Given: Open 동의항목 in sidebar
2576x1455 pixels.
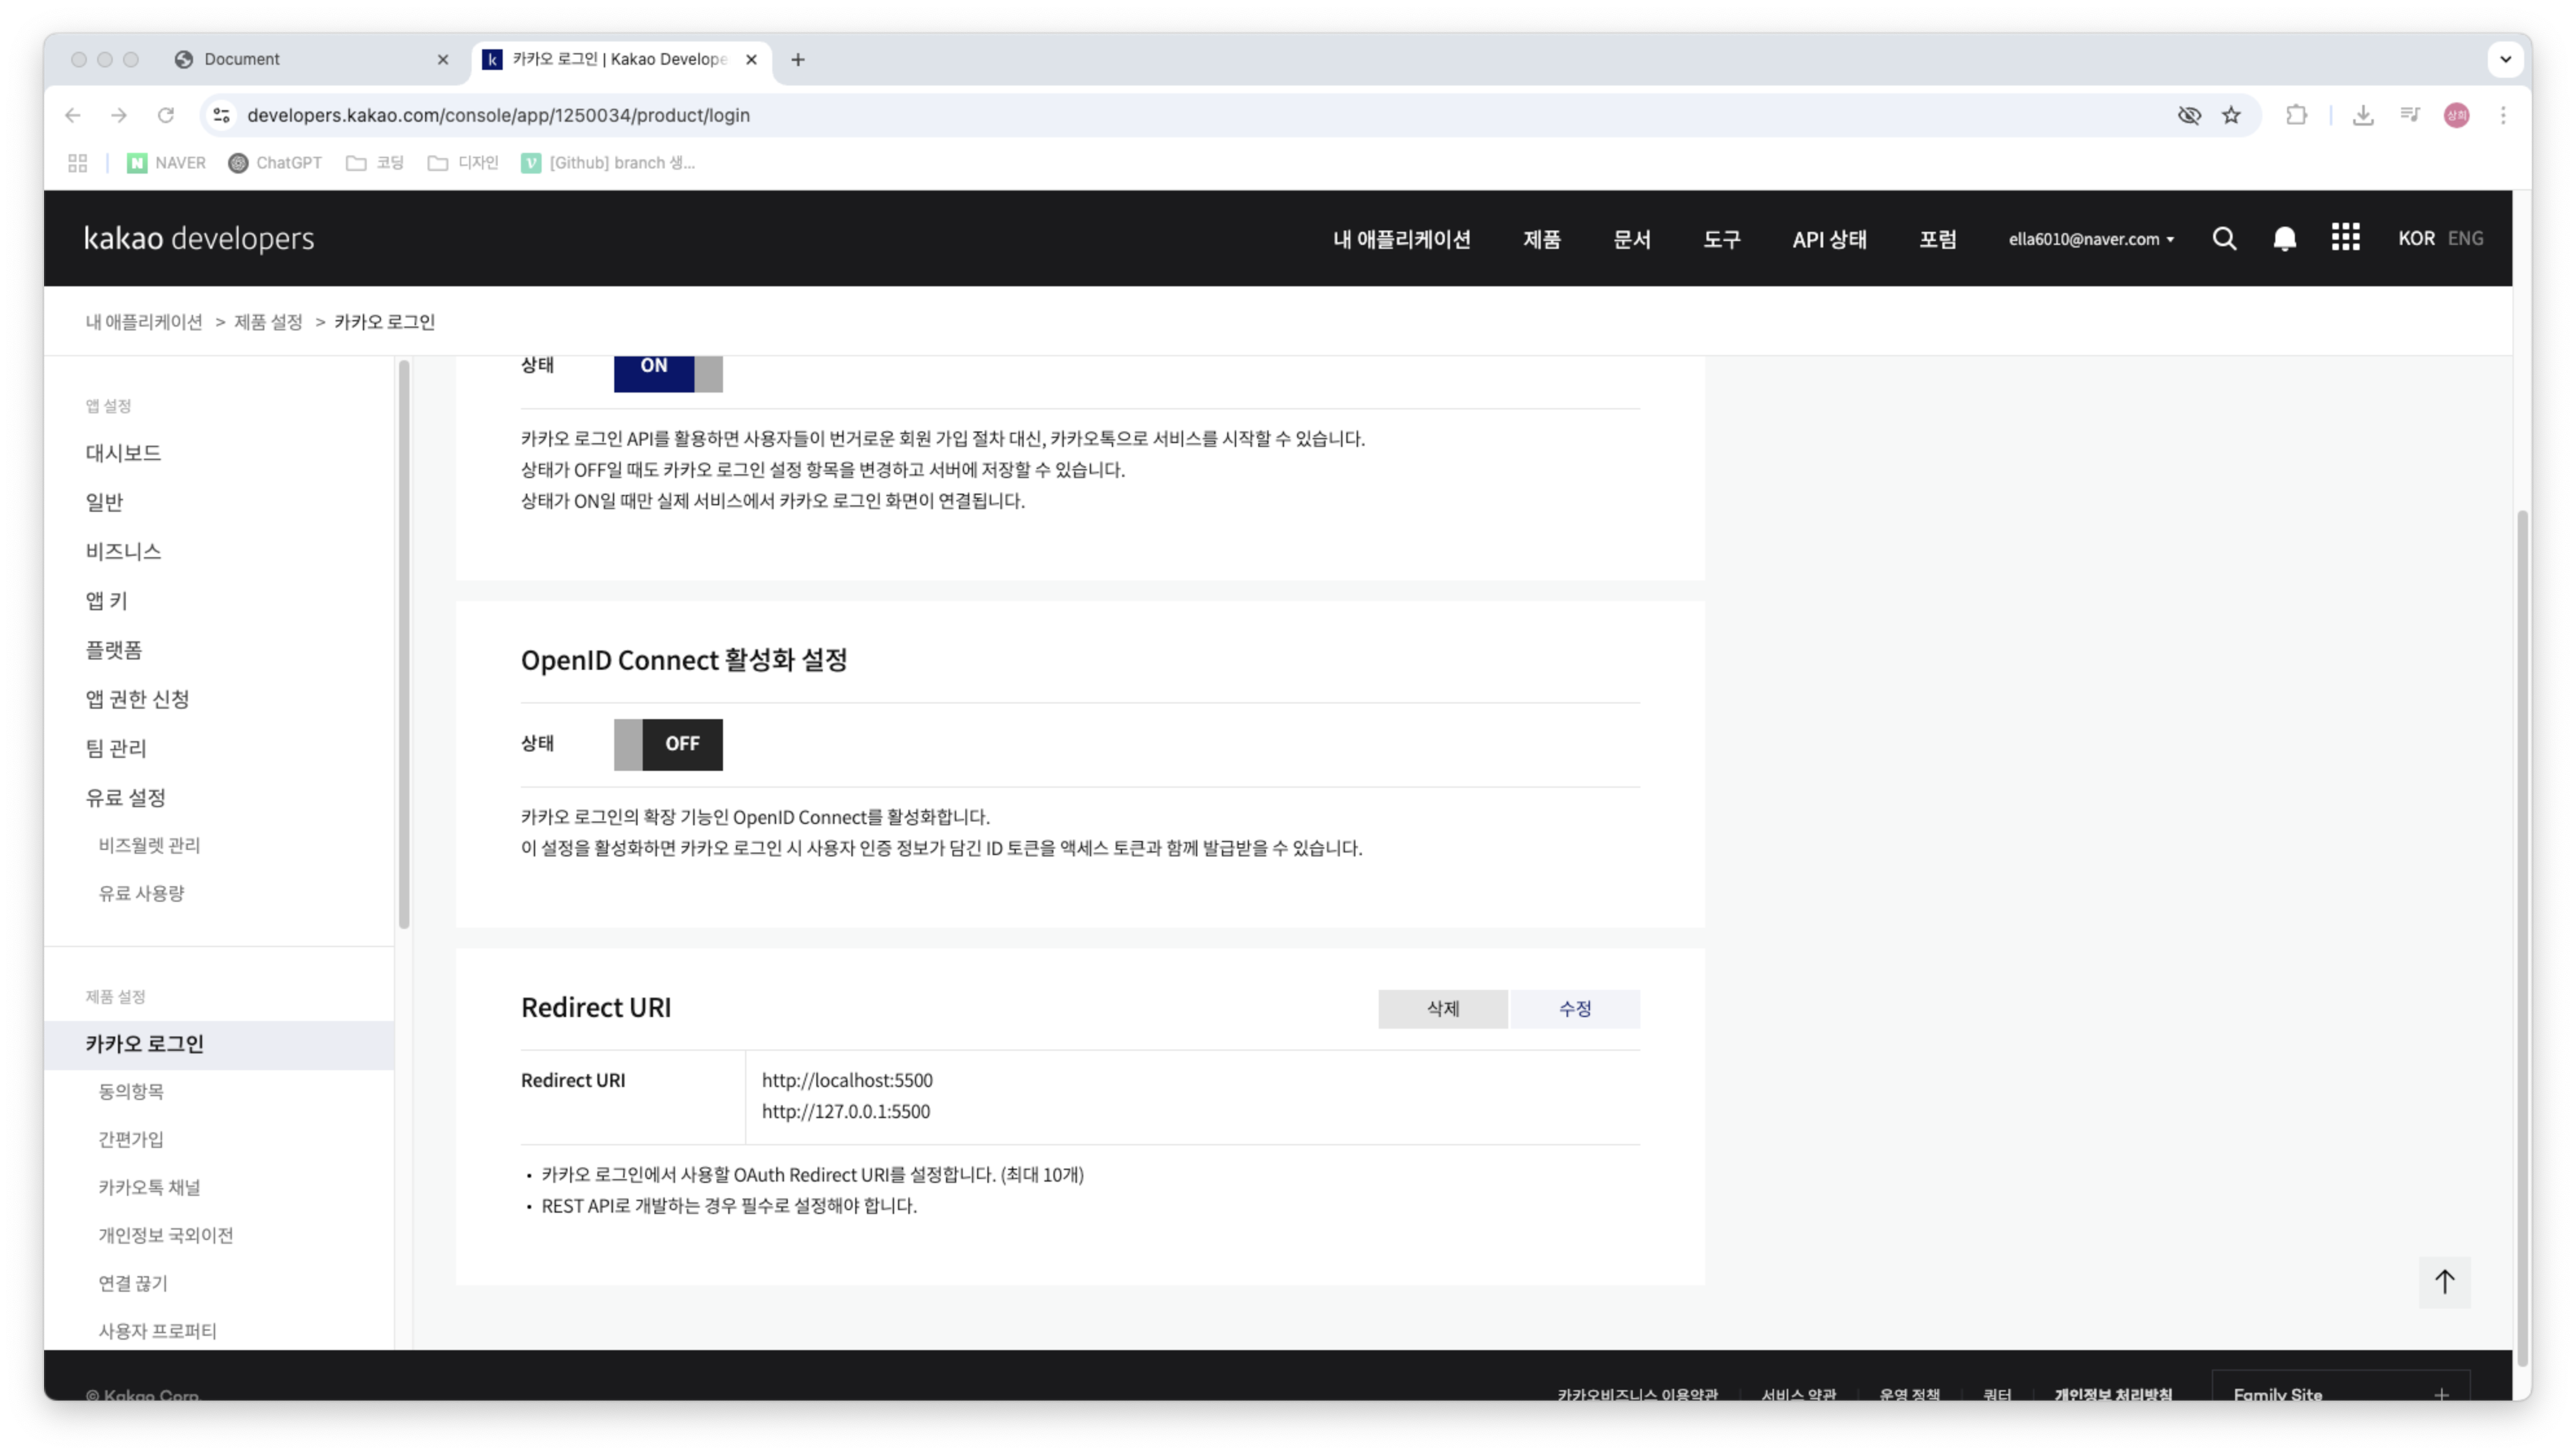Looking at the screenshot, I should 131,1091.
